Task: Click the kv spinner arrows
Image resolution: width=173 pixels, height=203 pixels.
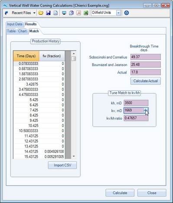Action: (x=146, y=110)
